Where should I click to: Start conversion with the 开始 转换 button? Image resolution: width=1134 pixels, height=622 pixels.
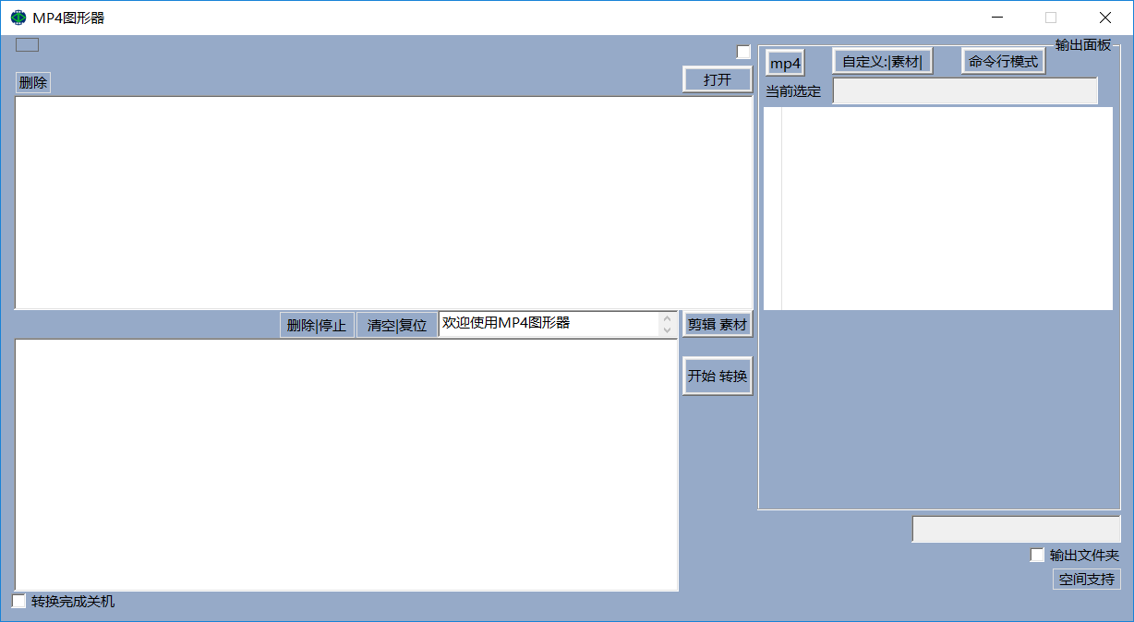coord(717,375)
